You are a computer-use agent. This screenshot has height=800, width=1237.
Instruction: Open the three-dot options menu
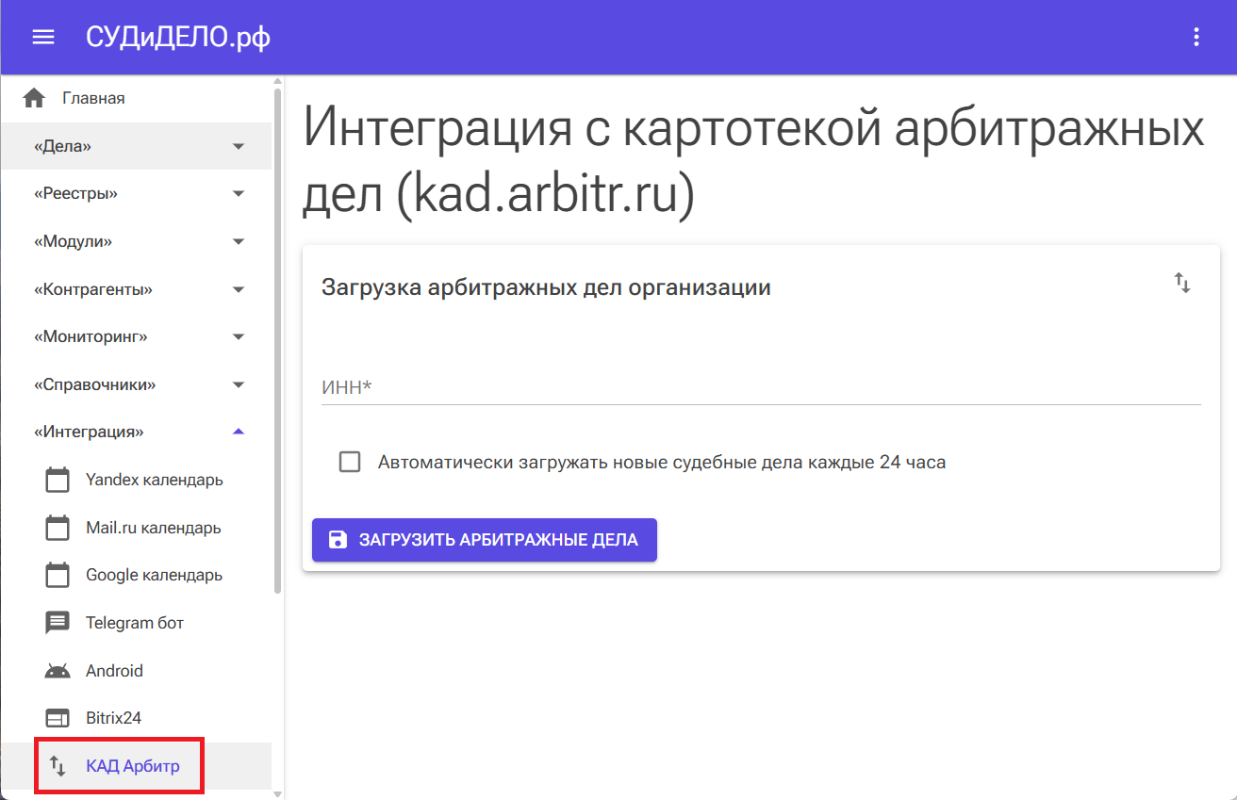tap(1196, 37)
